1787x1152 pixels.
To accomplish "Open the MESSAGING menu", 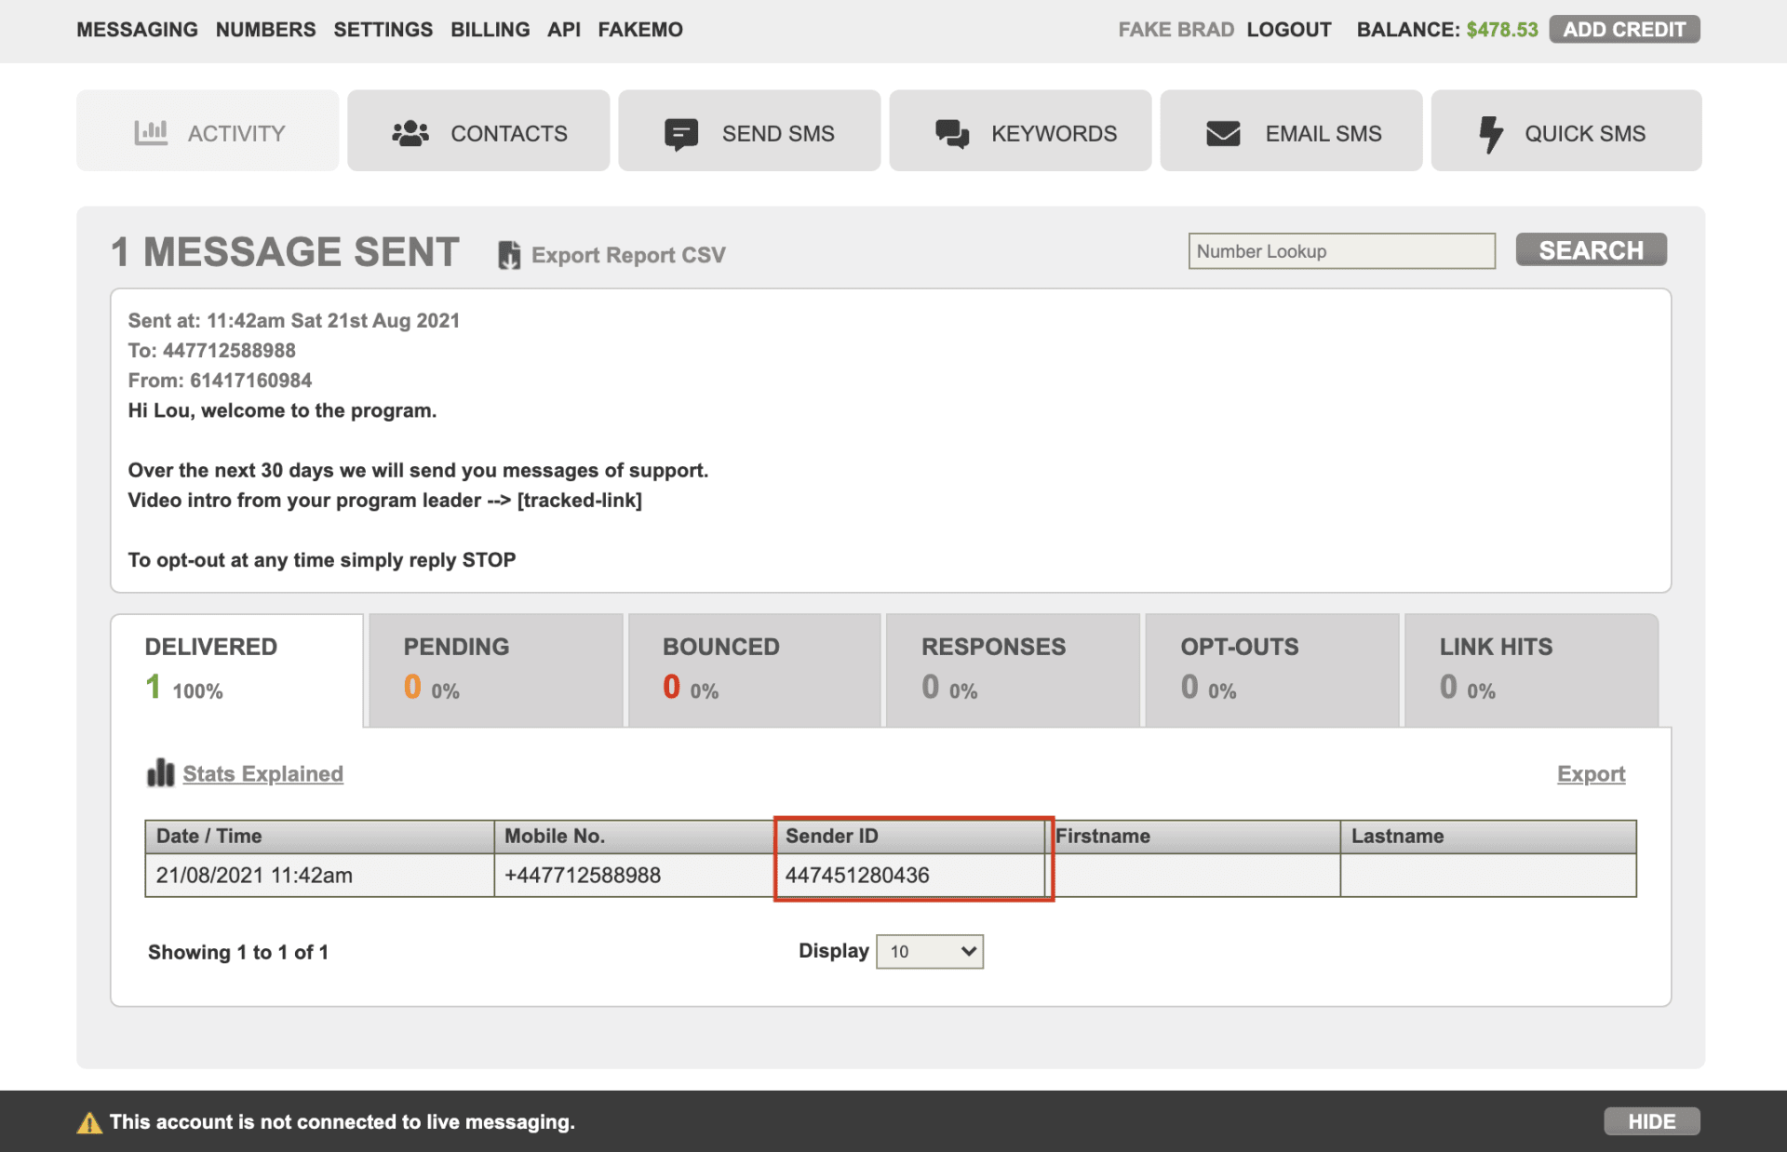I will click(137, 30).
